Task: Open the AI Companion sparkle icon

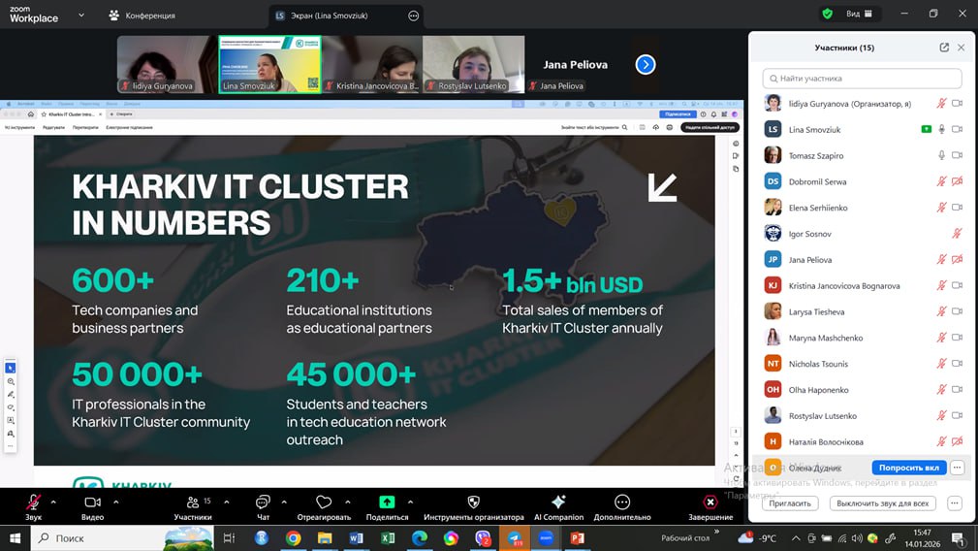Action: point(558,502)
